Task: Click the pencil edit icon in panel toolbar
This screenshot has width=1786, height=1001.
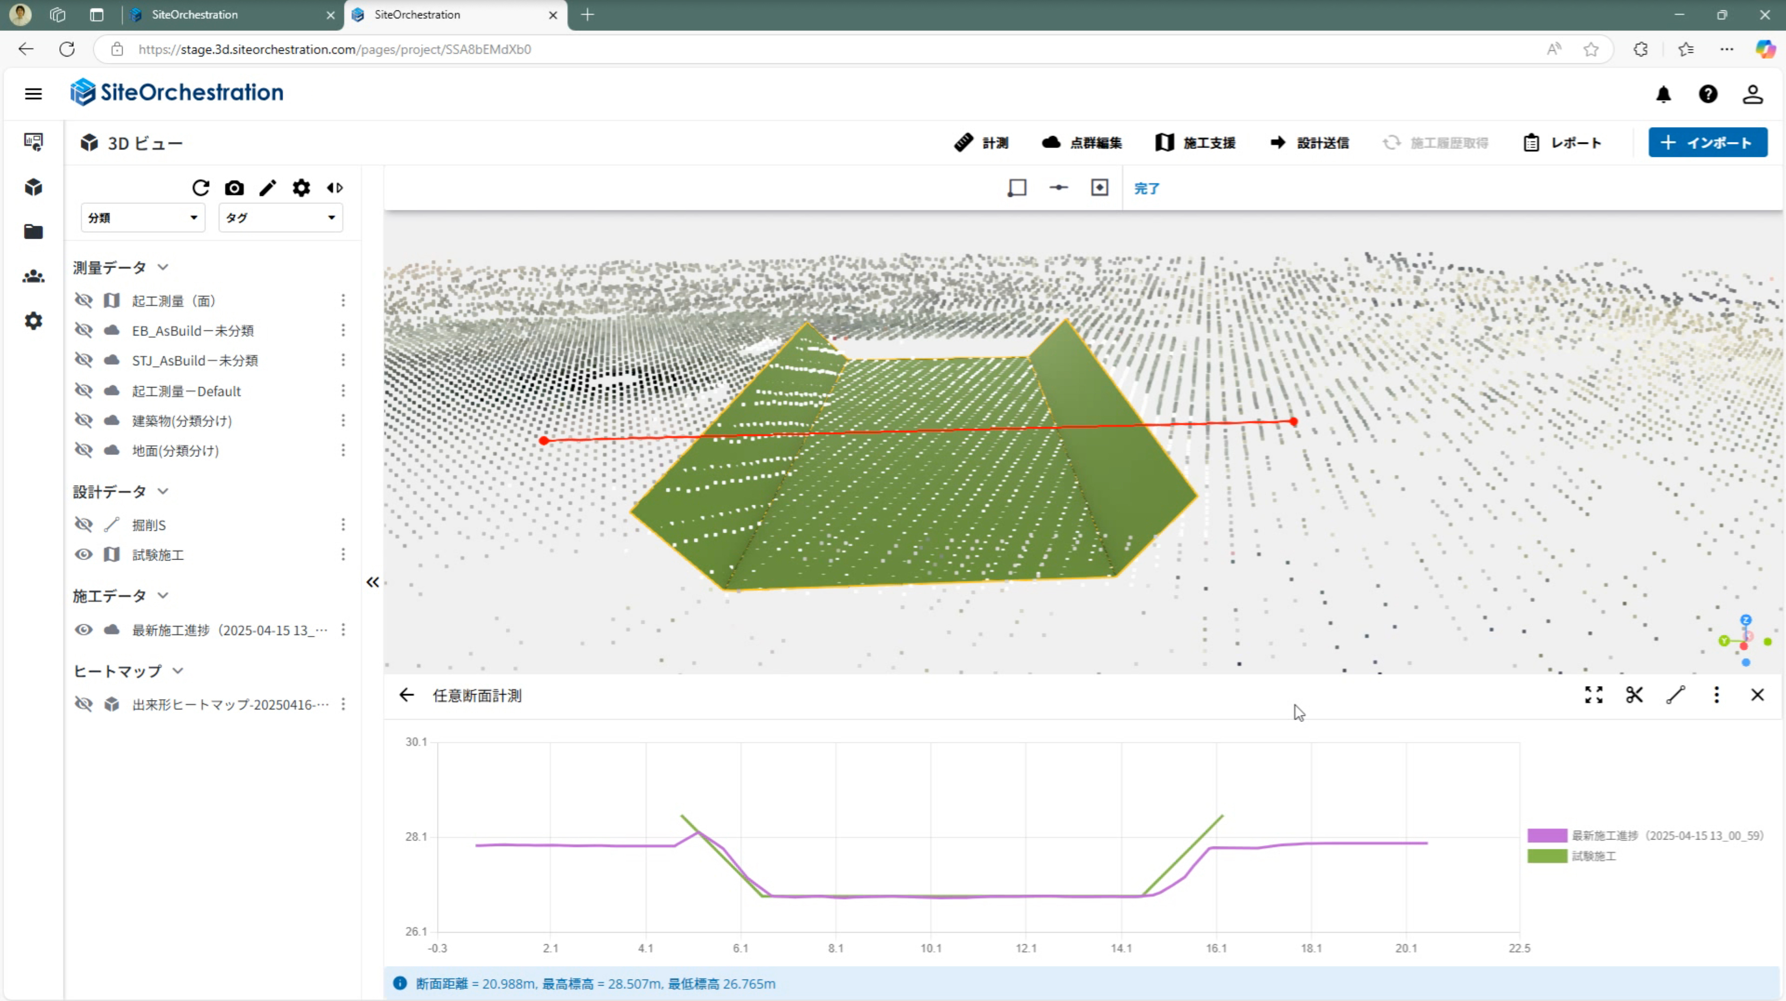Action: click(x=268, y=188)
